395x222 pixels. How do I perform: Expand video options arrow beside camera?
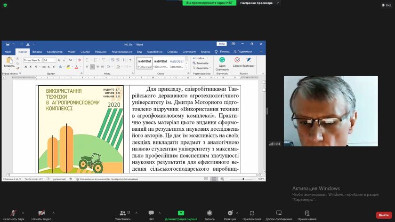tap(53, 213)
